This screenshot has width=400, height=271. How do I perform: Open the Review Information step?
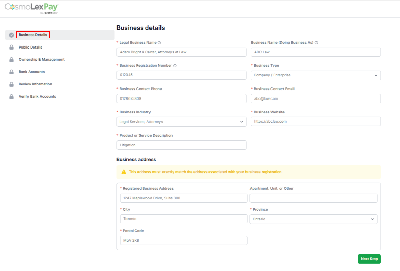[35, 84]
